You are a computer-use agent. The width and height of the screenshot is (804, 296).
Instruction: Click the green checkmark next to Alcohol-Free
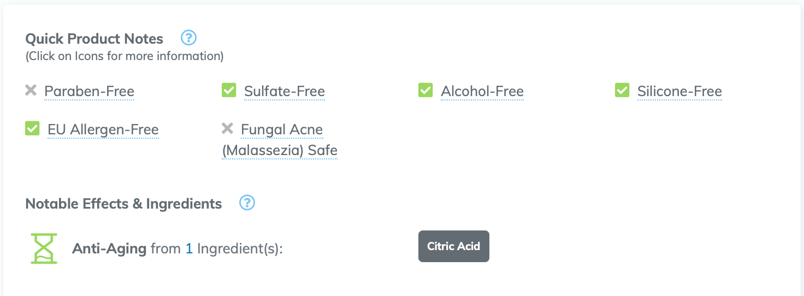425,90
